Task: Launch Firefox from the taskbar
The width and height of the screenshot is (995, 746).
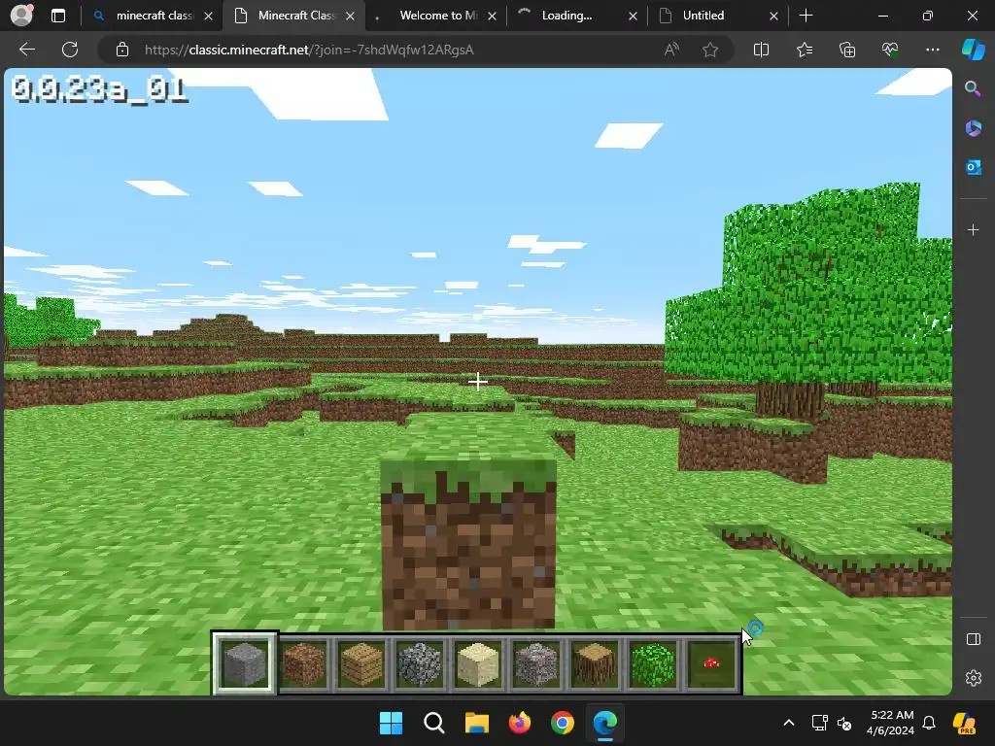Action: click(520, 723)
